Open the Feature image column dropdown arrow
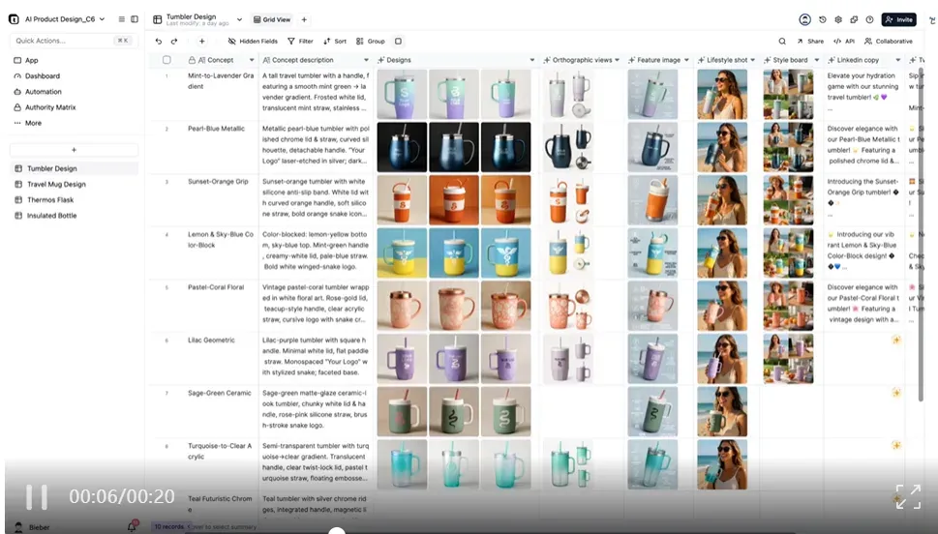The width and height of the screenshot is (938, 534). pos(686,60)
